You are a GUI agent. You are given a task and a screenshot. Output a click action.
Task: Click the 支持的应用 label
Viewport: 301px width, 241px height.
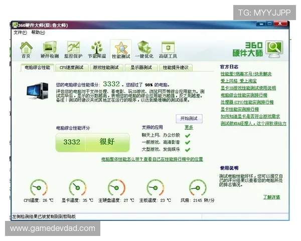click(x=152, y=127)
